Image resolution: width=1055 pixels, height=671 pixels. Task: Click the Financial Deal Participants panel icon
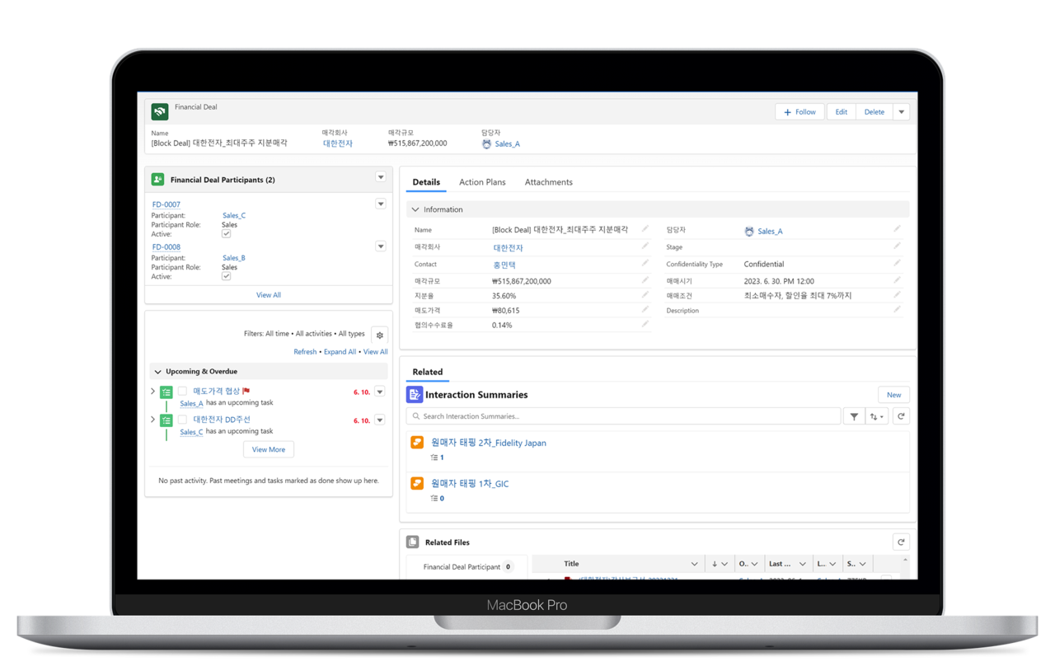coord(157,179)
